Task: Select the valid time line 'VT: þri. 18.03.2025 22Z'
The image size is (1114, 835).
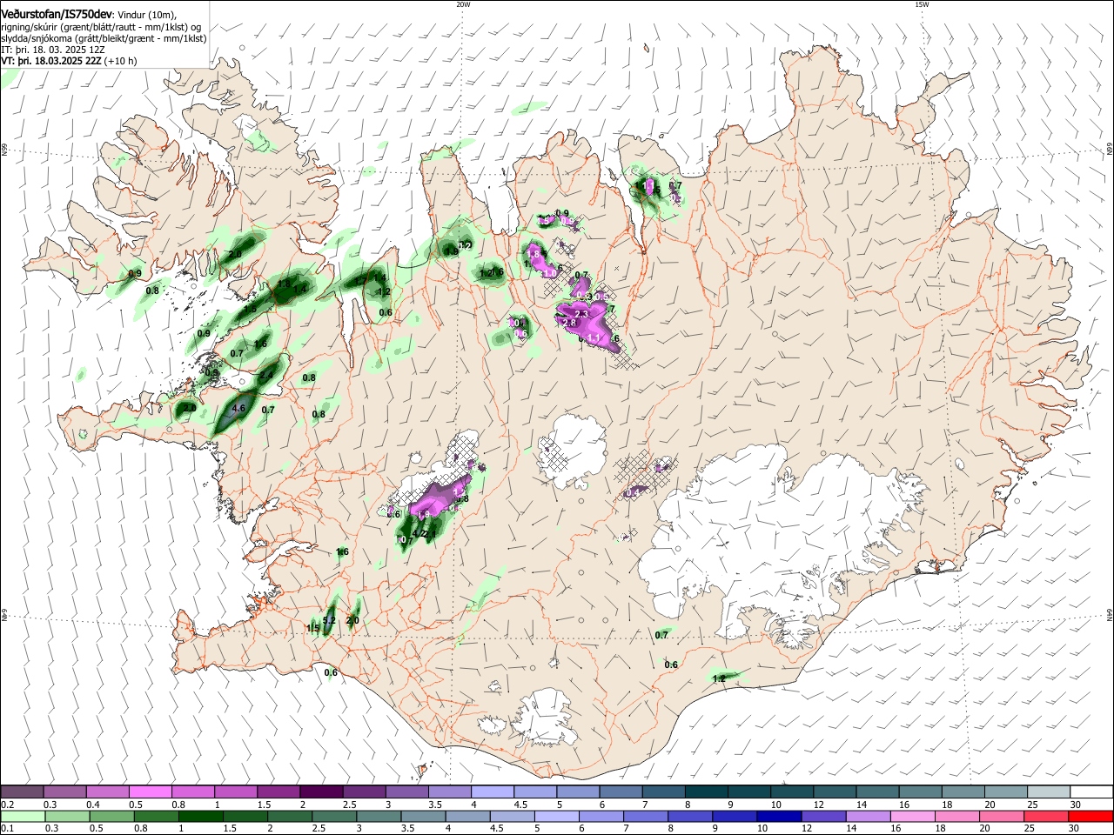Action: [x=52, y=61]
